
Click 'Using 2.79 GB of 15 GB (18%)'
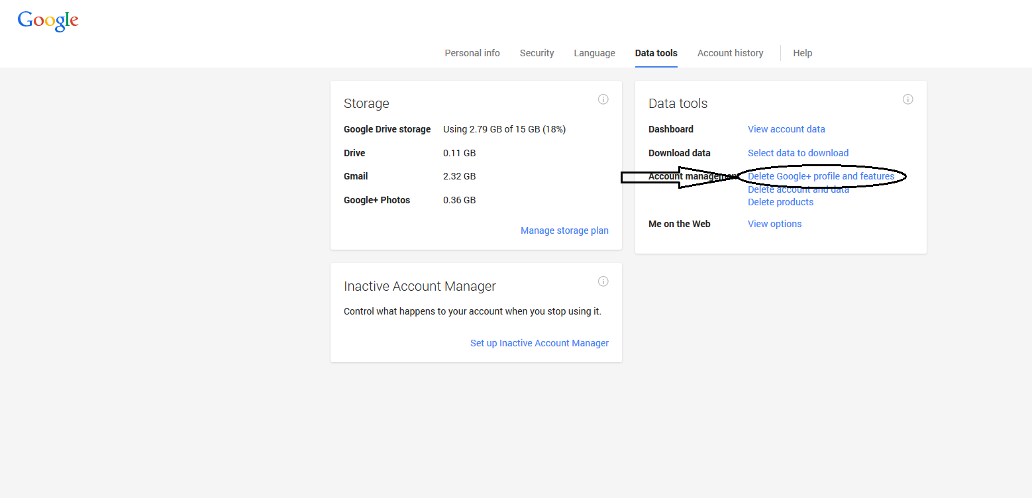click(x=504, y=129)
